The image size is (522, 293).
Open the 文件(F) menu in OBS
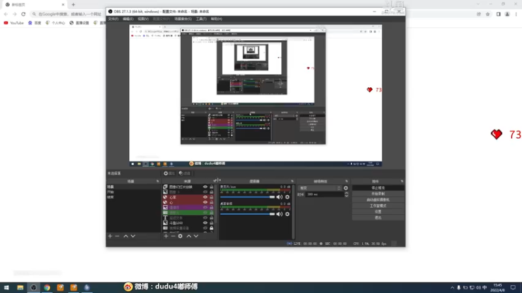pos(113,19)
